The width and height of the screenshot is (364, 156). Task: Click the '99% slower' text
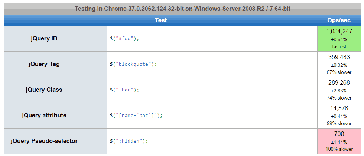point(339,123)
